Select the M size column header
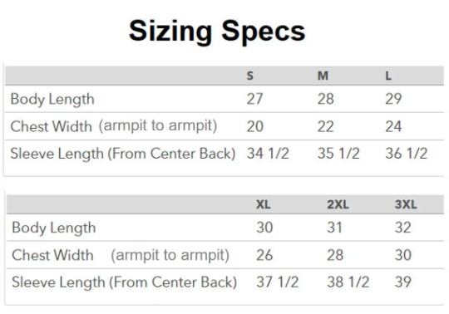 (323, 76)
